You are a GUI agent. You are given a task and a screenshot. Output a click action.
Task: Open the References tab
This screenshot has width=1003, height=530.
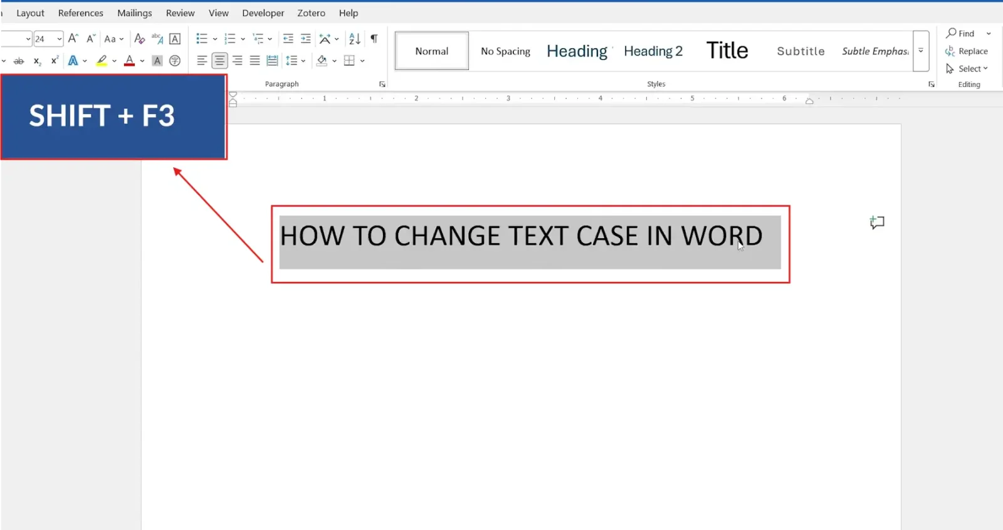pos(81,13)
